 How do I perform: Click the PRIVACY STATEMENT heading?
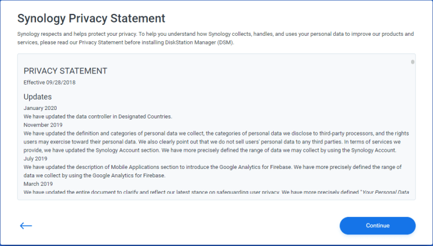(65, 70)
